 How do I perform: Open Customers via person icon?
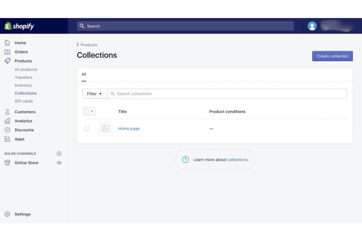pos(7,112)
